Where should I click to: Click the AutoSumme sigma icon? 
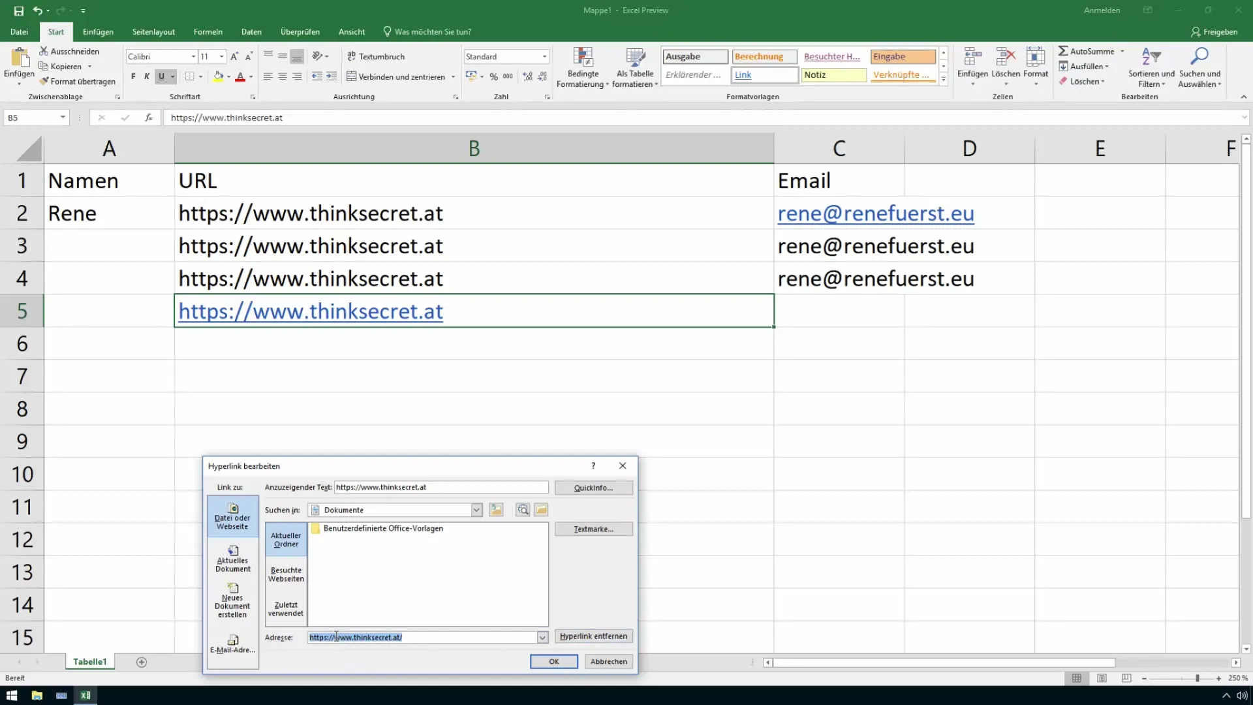[1063, 51]
